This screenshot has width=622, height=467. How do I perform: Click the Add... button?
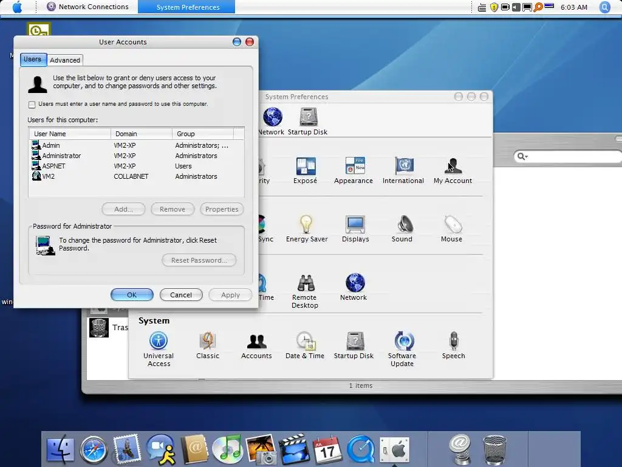123,209
